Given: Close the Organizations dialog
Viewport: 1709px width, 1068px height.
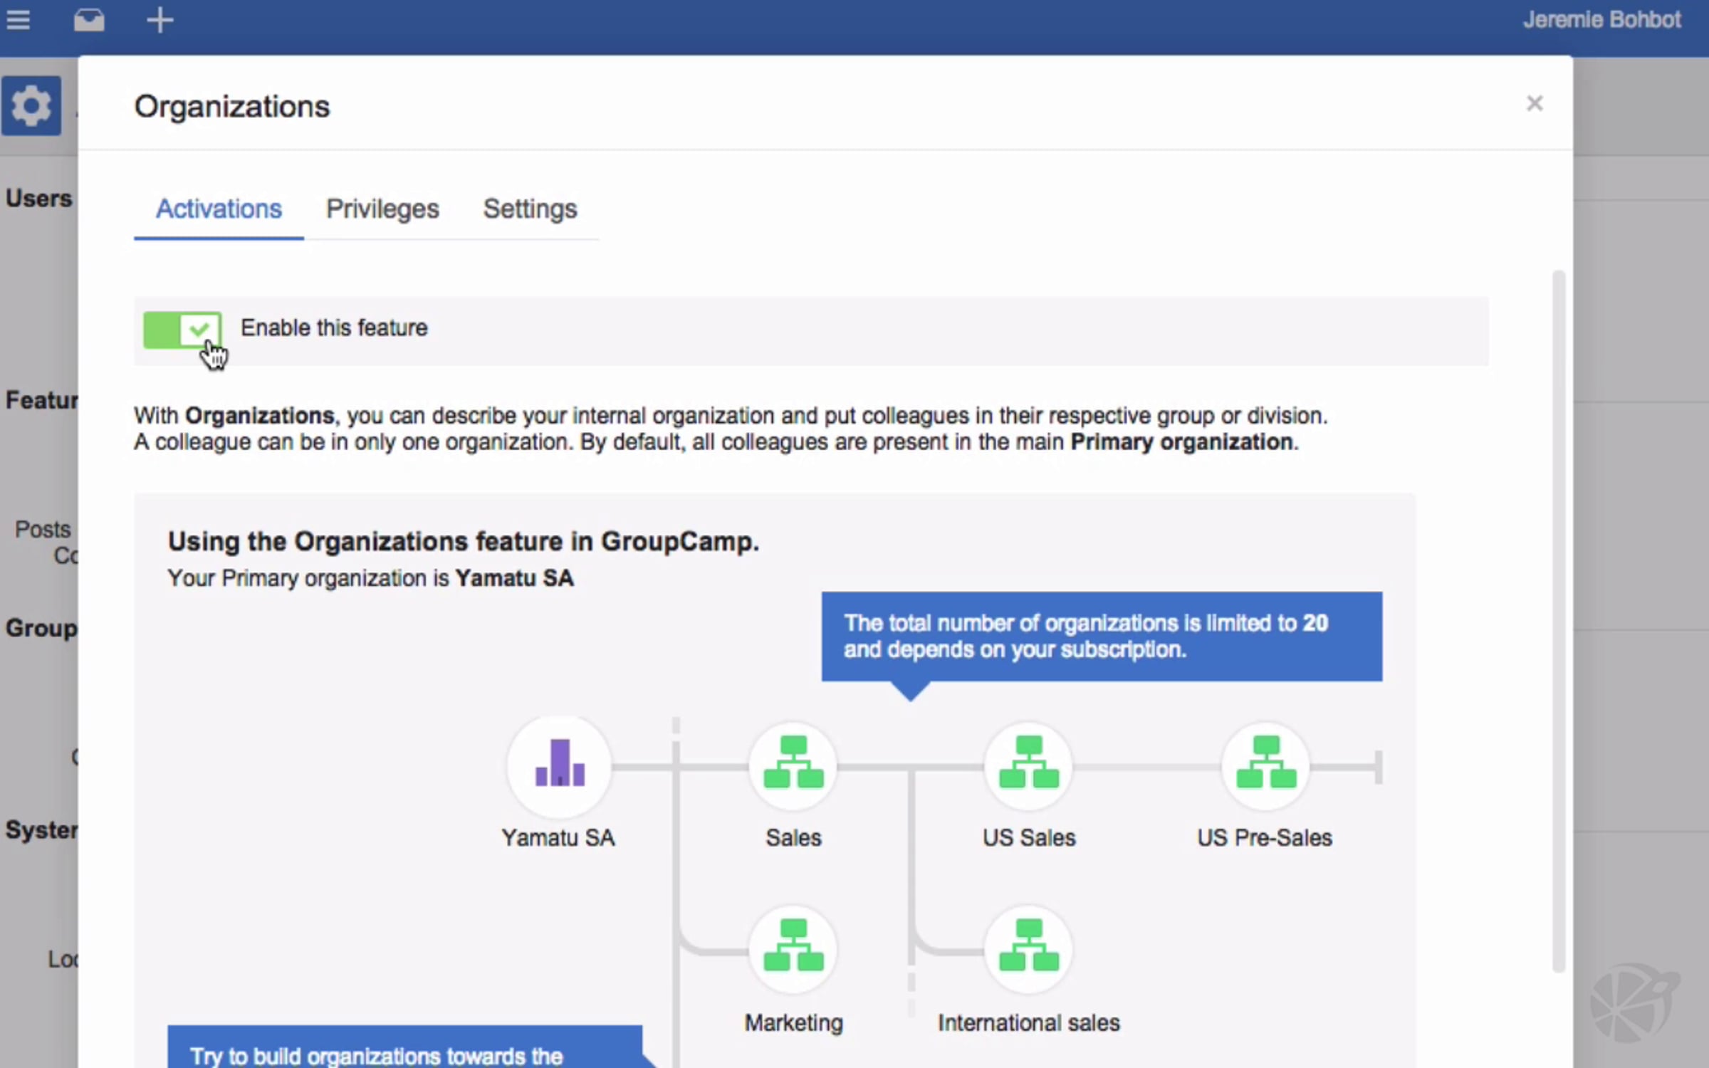Looking at the screenshot, I should pos(1535,104).
